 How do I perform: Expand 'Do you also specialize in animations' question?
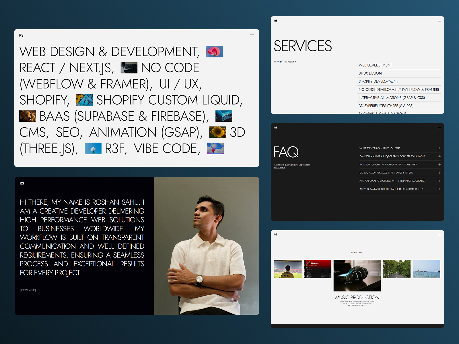[x=400, y=173]
